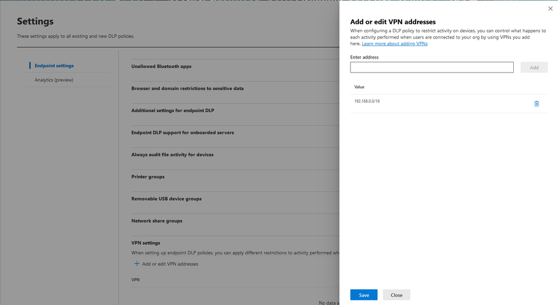This screenshot has height=305, width=558.
Task: Expand Removable USB device groups section
Action: tap(167, 199)
